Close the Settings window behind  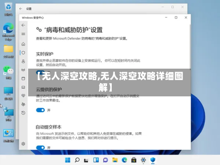pos(183,7)
